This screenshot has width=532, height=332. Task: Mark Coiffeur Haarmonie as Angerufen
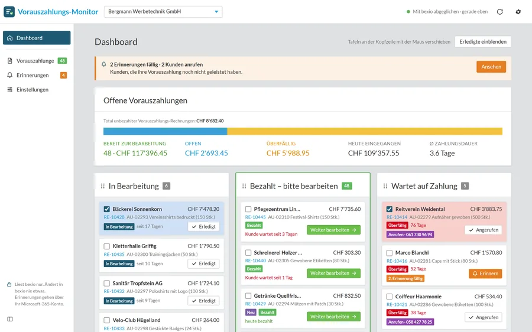pyautogui.click(x=483, y=317)
